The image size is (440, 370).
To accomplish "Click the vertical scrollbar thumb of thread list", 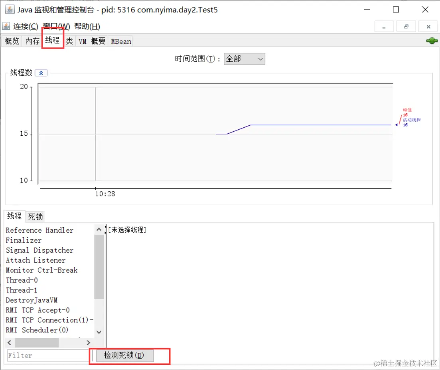I will 99,267.
